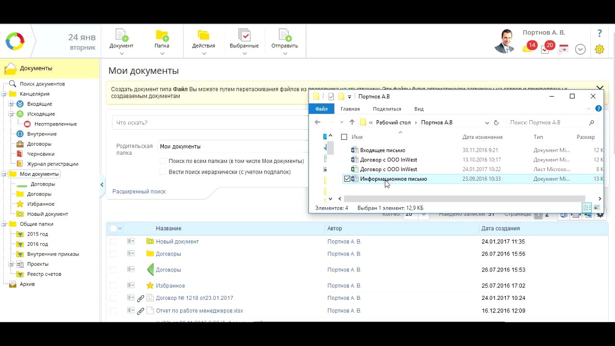Open Поделиться tab in Explorer window
Screen dimensions: 615x346
(387, 109)
